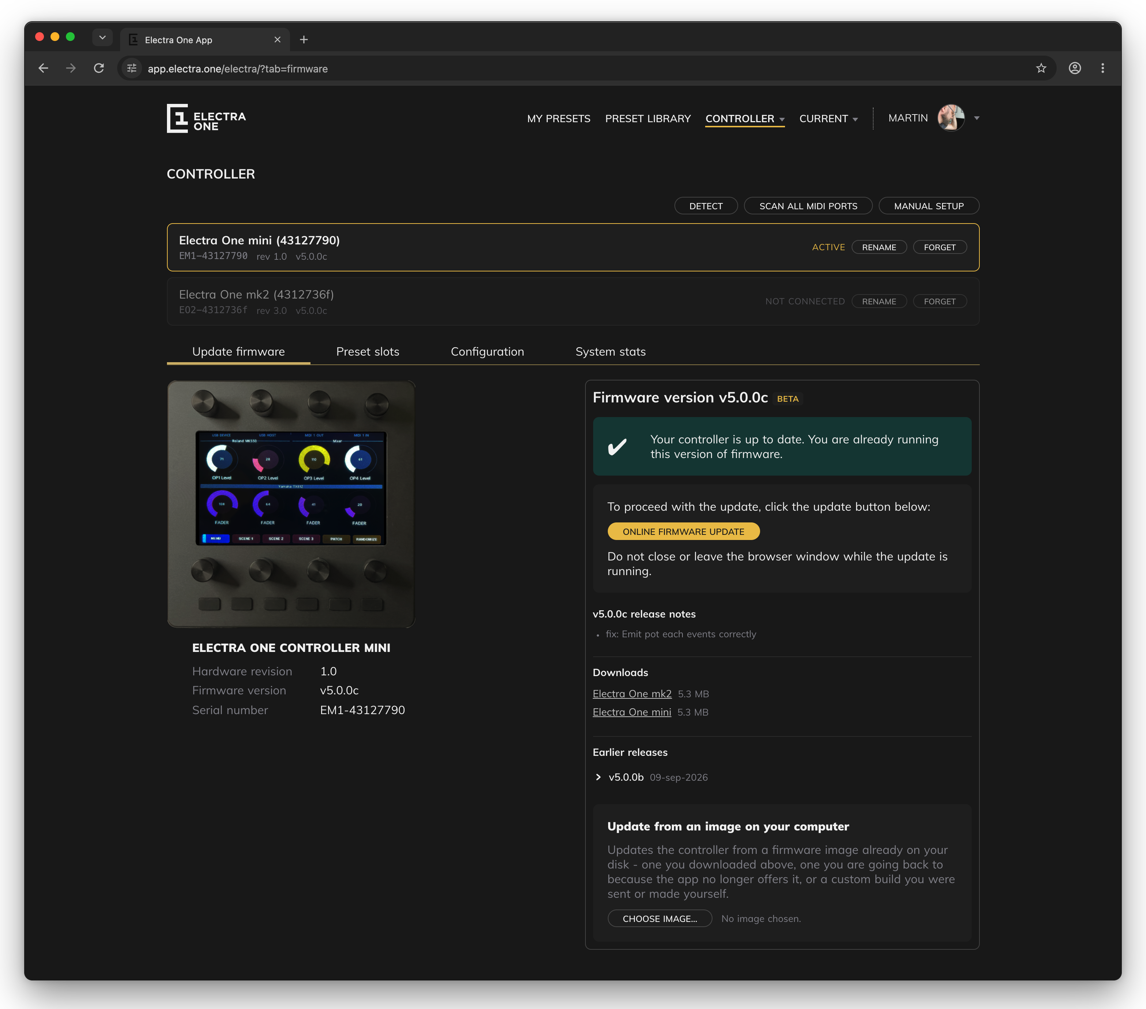Download Electra One mk2 firmware
1146x1009 pixels.
pos(632,694)
